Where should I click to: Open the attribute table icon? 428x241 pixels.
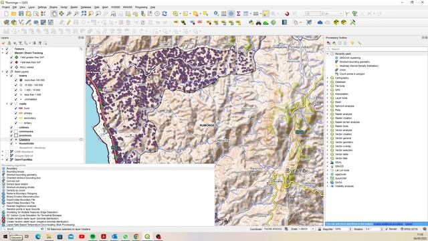[223, 13]
